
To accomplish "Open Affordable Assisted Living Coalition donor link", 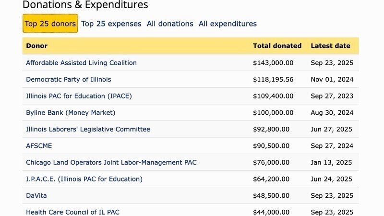I will [x=81, y=63].
